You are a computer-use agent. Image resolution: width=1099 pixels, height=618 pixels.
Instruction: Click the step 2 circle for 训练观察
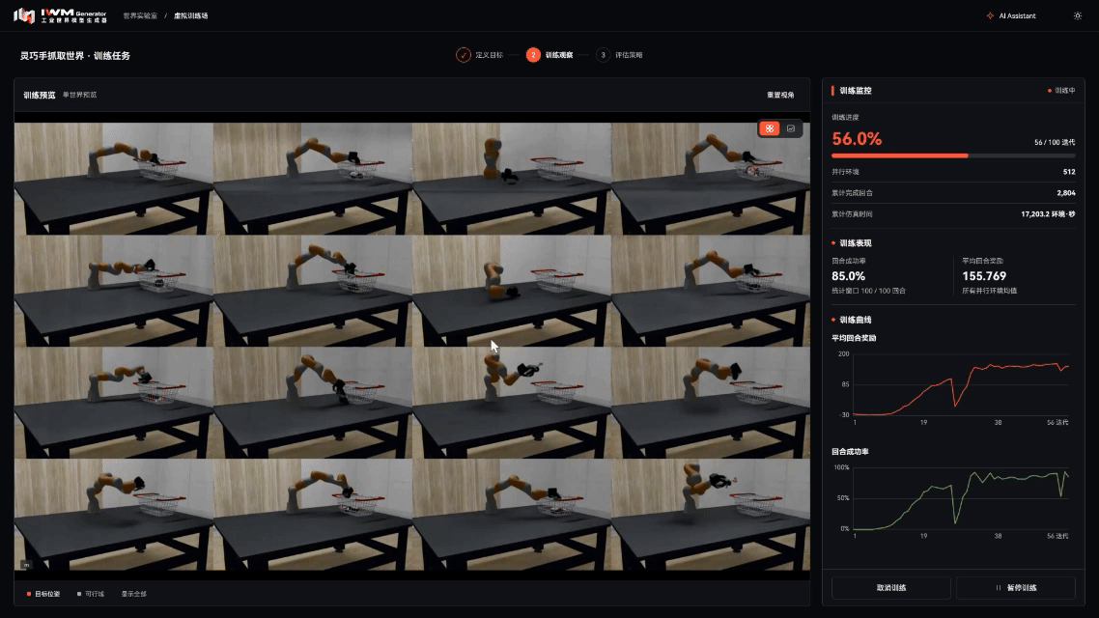click(533, 55)
